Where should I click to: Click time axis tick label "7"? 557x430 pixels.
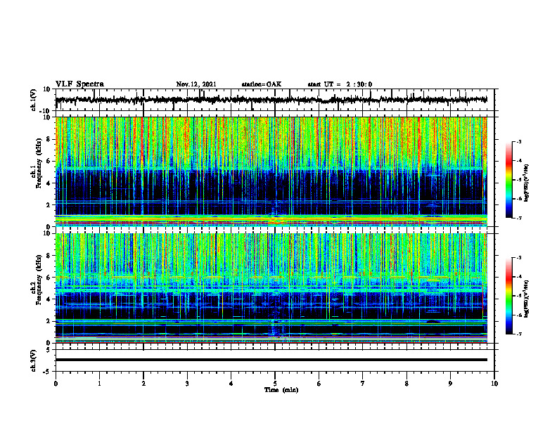363,384
